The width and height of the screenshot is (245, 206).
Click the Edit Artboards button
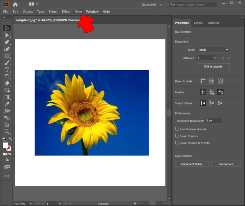pos(213,66)
